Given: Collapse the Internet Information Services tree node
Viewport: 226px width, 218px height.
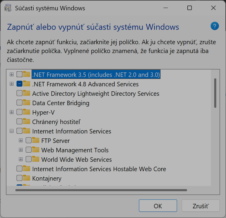Looking at the screenshot, I should click(x=12, y=131).
